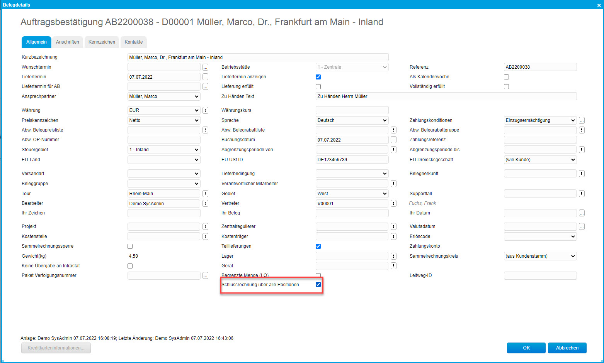Expand the Erlöscode dropdown
604x363 pixels.
(540, 236)
